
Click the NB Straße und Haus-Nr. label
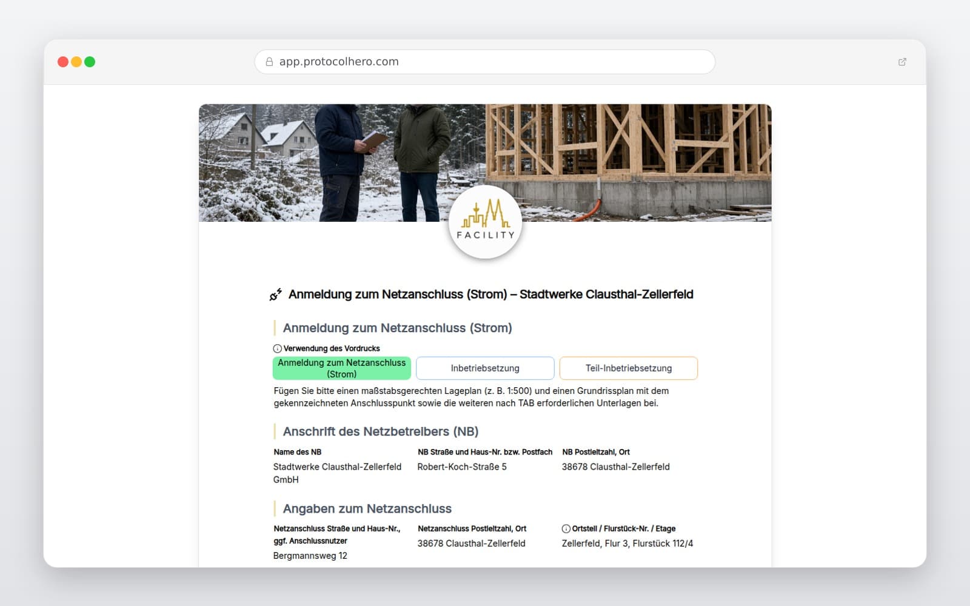click(485, 452)
